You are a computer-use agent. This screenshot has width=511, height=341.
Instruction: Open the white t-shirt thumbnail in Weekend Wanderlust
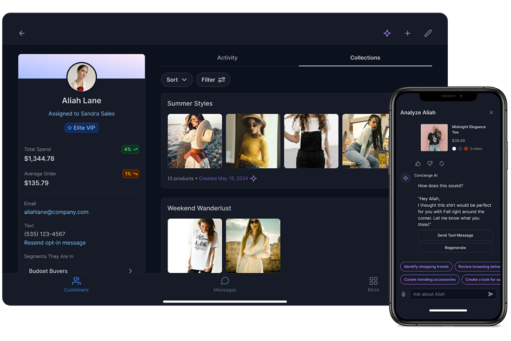[x=195, y=246]
